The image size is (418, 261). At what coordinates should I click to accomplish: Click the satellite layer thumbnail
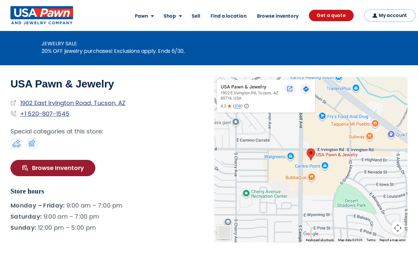pos(224,232)
